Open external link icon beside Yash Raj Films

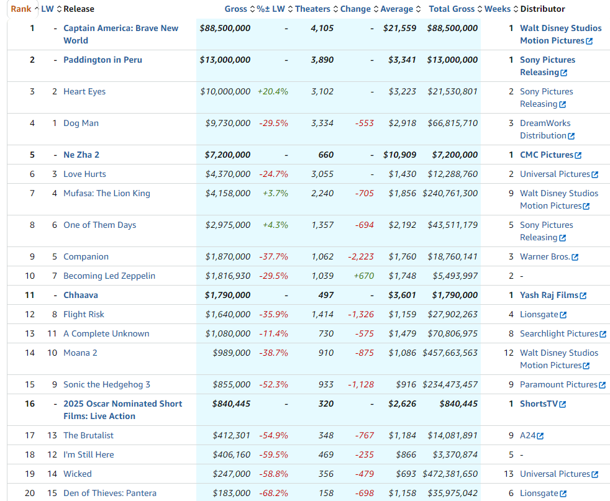pyautogui.click(x=583, y=296)
